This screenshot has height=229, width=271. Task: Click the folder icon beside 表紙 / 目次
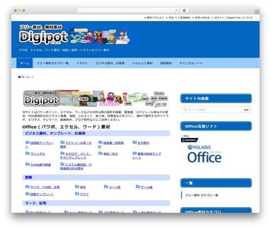coord(100,153)
